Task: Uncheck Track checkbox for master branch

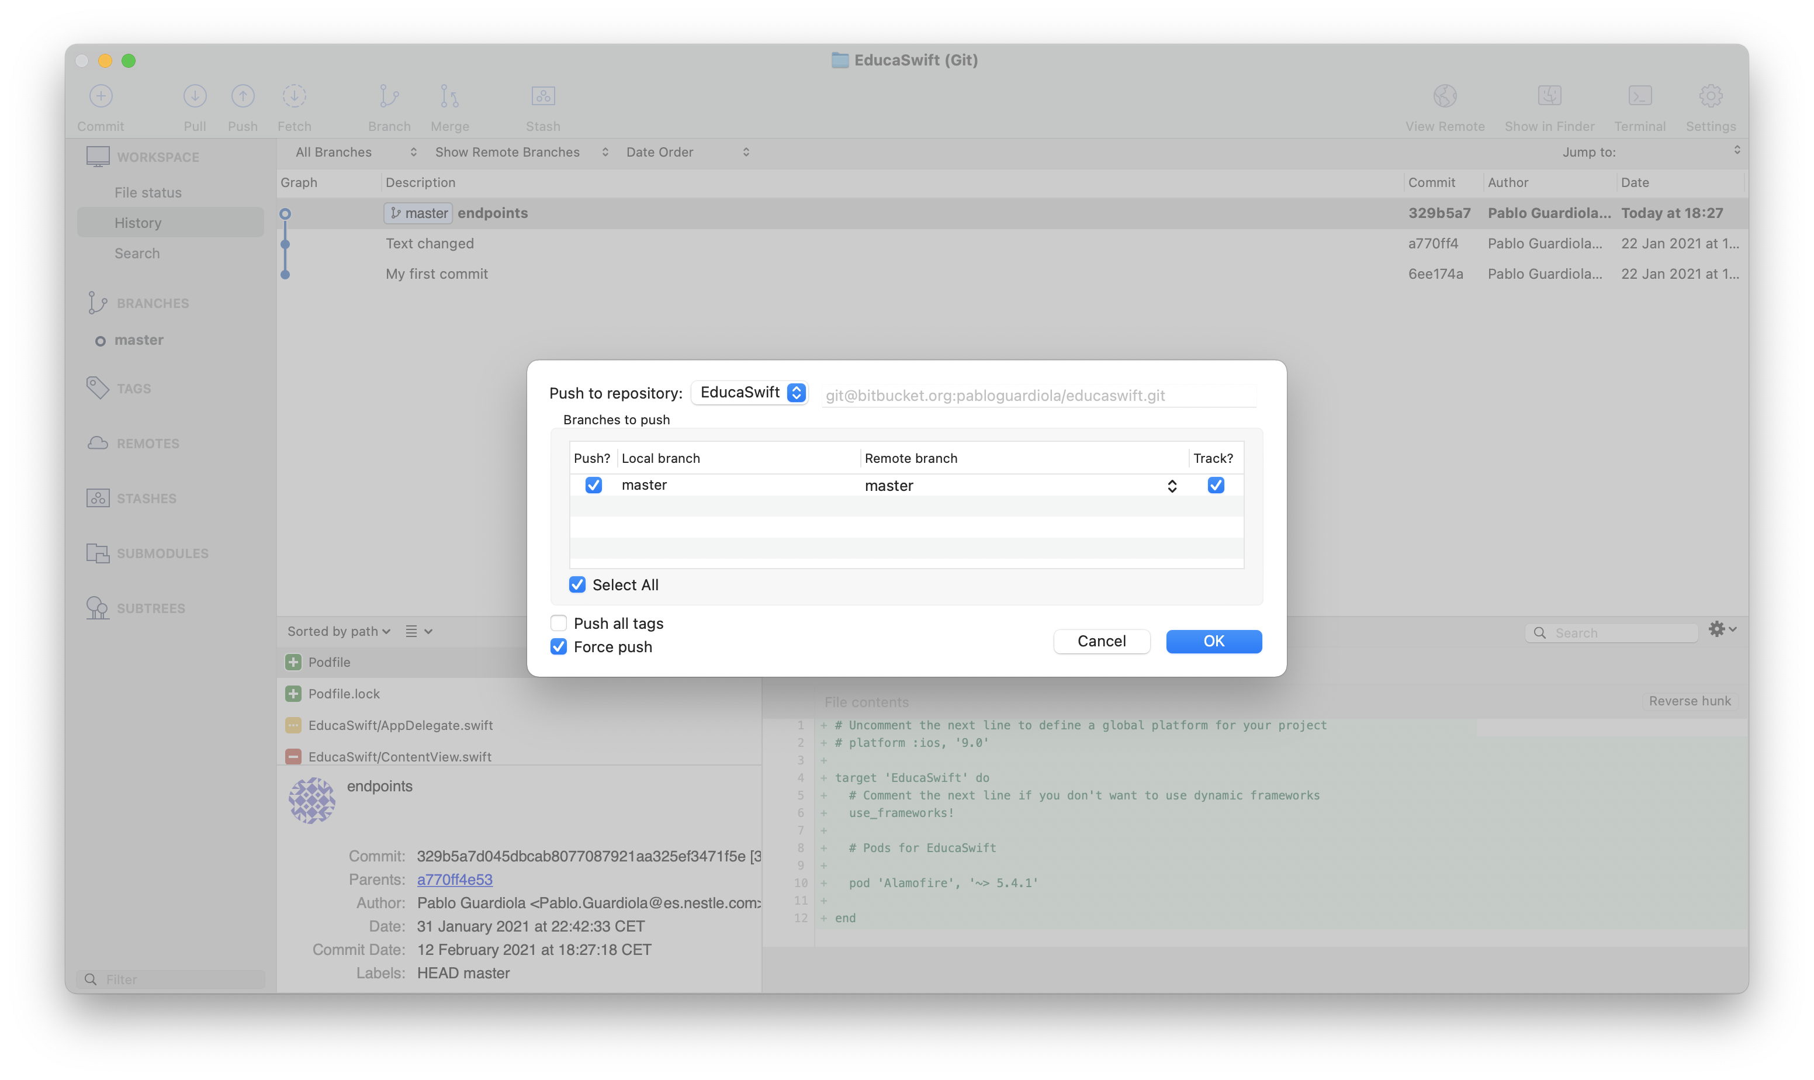Action: coord(1215,486)
